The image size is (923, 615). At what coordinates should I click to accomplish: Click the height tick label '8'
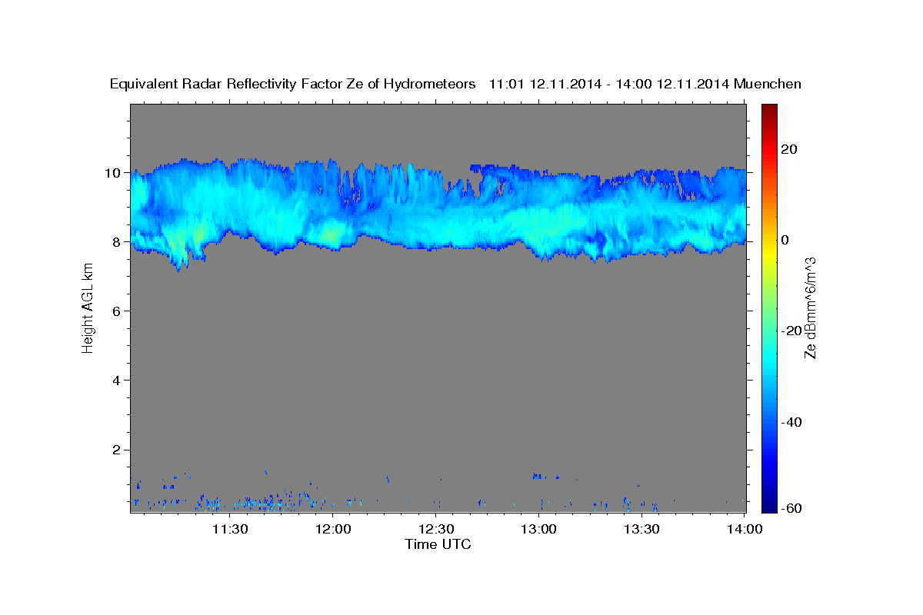pos(117,242)
